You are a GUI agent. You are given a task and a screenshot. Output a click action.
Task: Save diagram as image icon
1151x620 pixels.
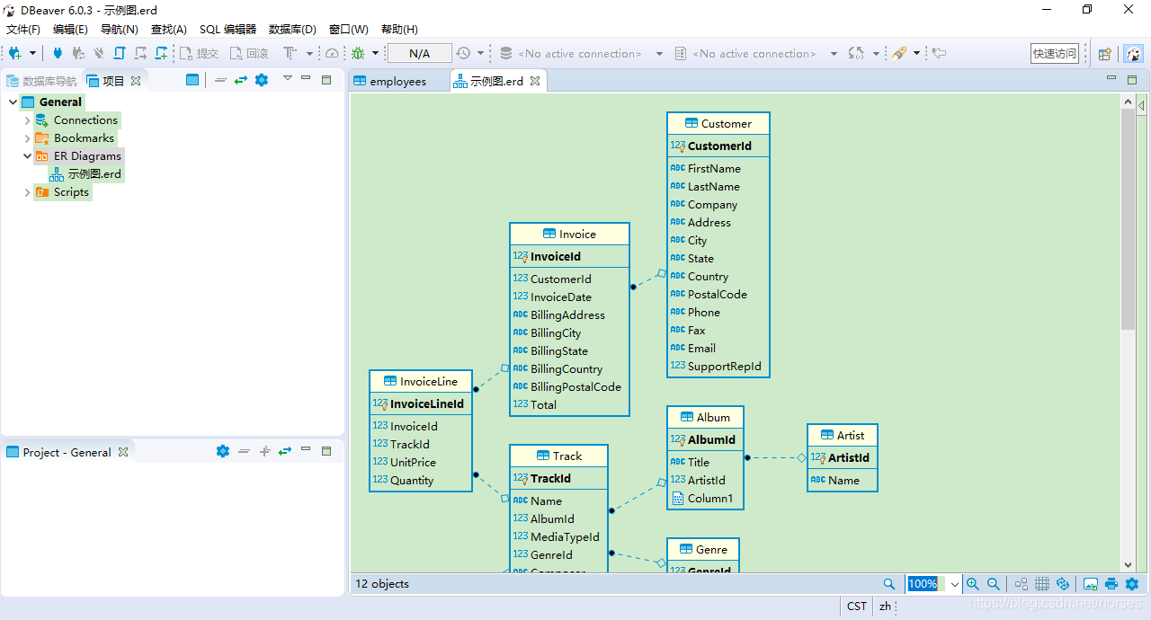click(x=1091, y=584)
